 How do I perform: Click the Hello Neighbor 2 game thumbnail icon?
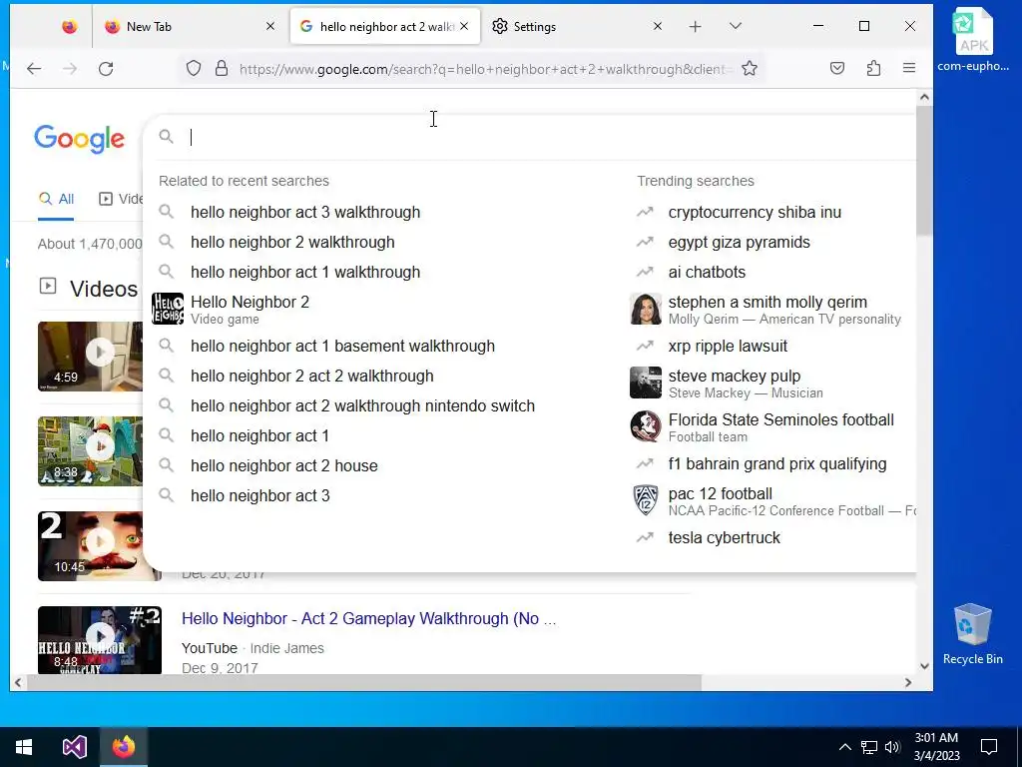pyautogui.click(x=168, y=309)
